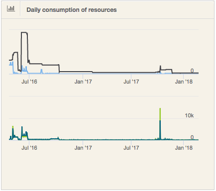Click the small blue bump after Jul '16

[x=41, y=71]
